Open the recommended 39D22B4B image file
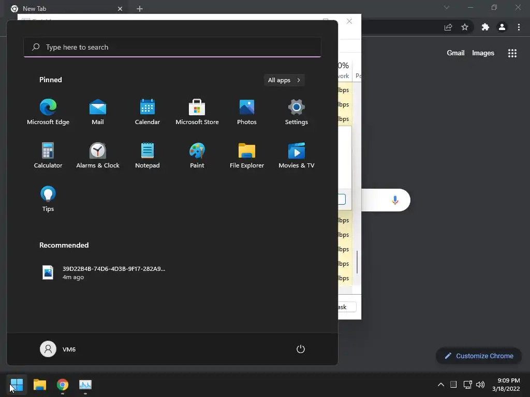This screenshot has width=530, height=397. (x=104, y=273)
